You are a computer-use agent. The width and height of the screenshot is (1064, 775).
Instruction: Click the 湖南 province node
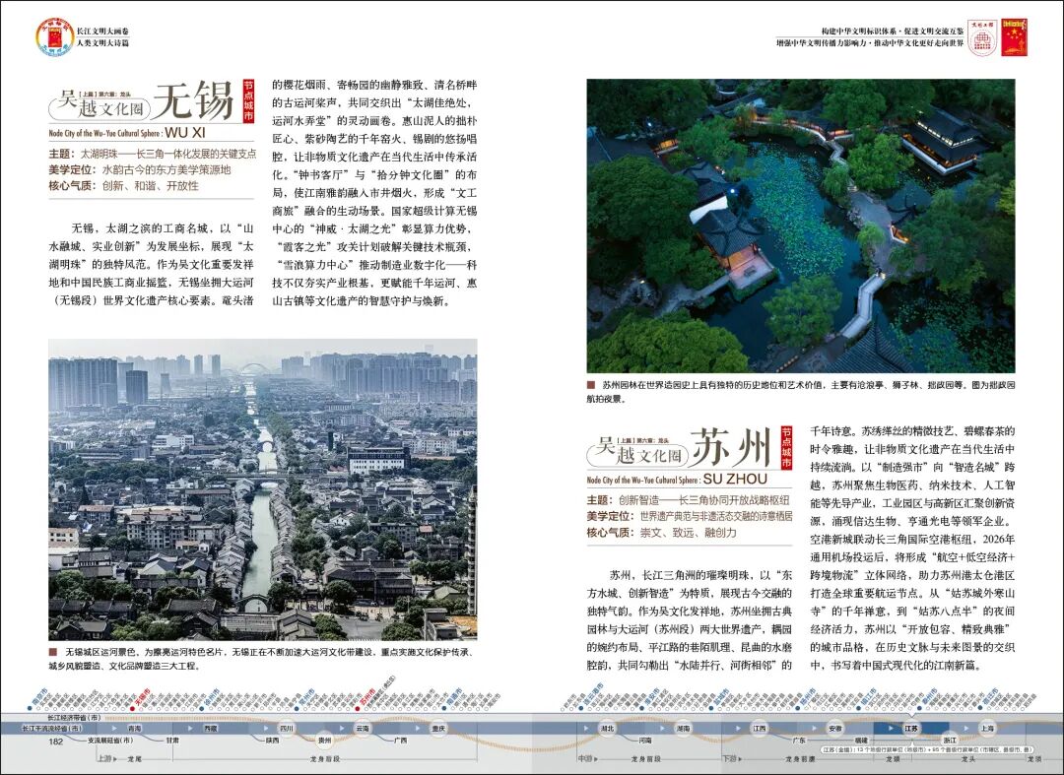click(x=683, y=729)
